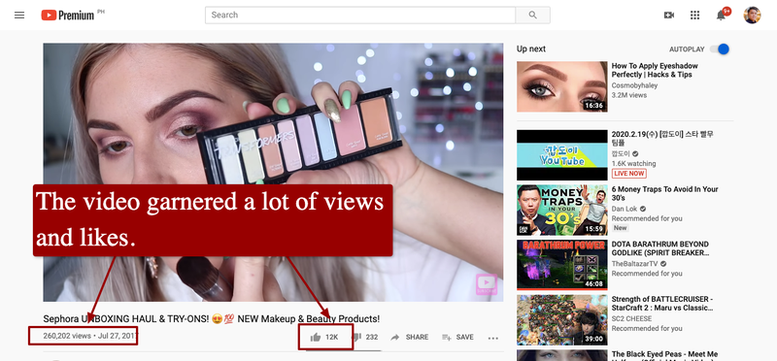Open the 2020.2.19 live stream title
This screenshot has width=777, height=361.
point(662,139)
